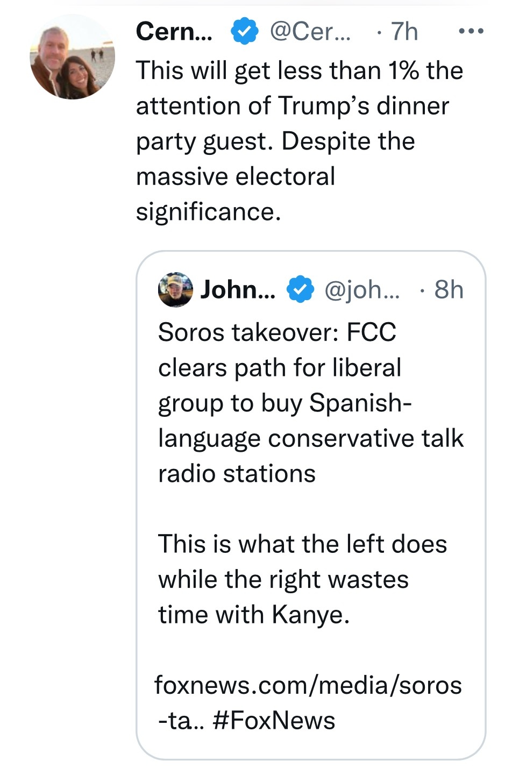Click the blue verified badge beside Cern...
The height and width of the screenshot is (768, 512).
point(244,31)
